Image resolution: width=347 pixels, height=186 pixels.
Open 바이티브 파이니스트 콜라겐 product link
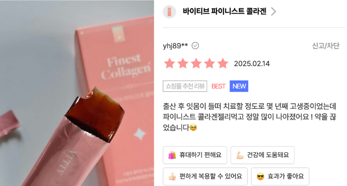[x=224, y=11]
